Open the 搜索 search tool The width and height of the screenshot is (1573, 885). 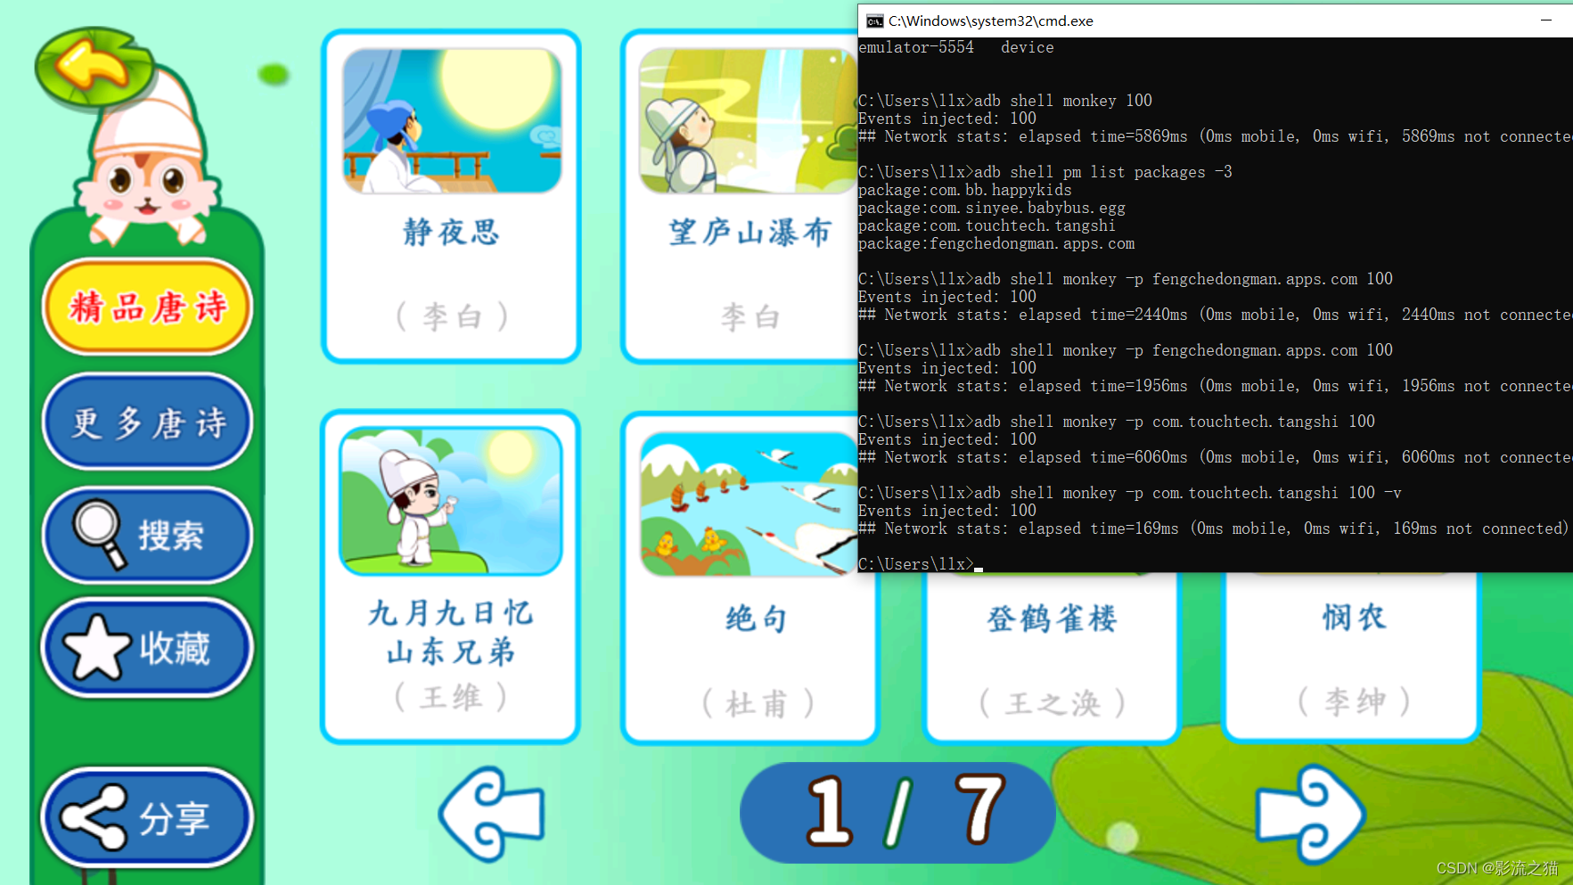tap(147, 535)
